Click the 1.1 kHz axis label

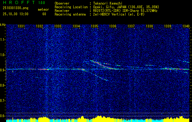point(2,40)
